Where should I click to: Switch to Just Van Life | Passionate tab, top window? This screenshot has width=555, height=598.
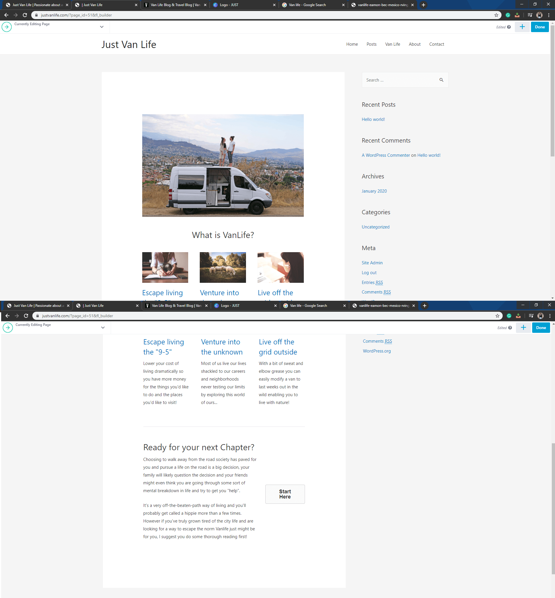(x=38, y=5)
